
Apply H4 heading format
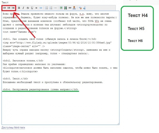point(4,8)
